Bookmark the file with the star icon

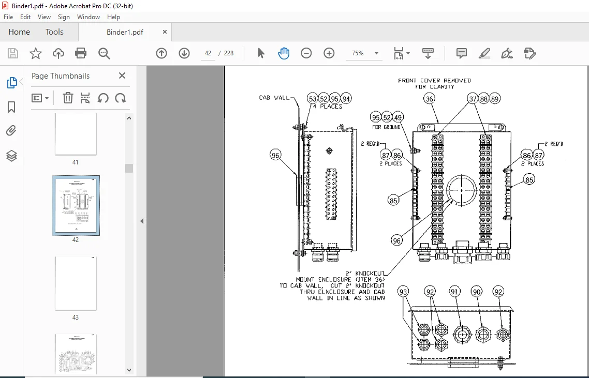(x=36, y=53)
